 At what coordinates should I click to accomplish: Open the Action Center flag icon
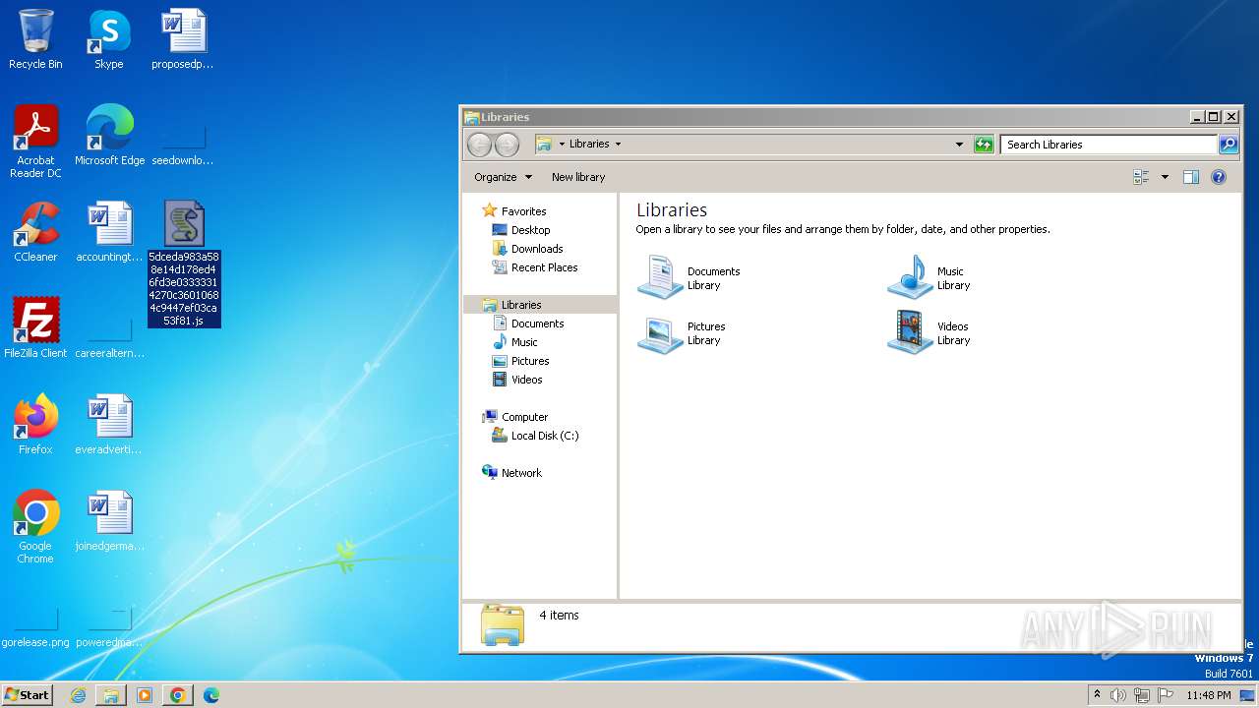[x=1166, y=695]
